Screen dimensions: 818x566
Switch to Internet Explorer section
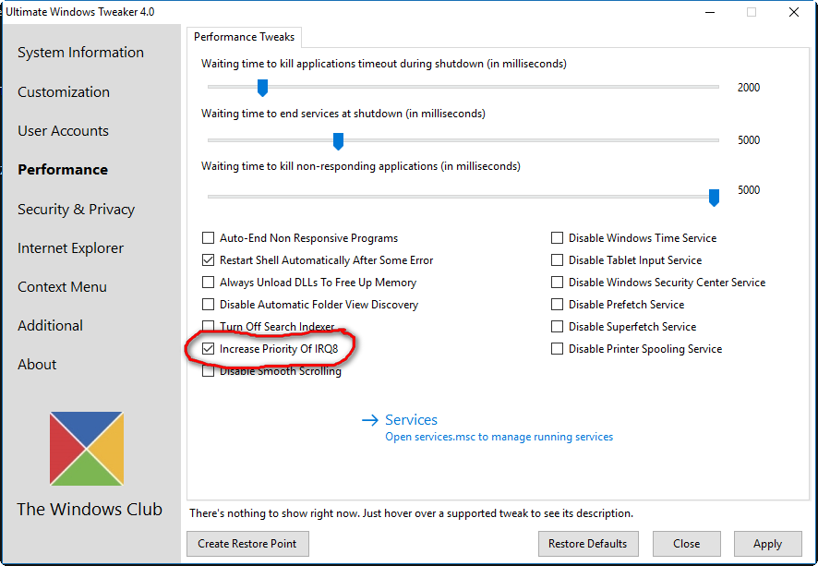pos(70,247)
